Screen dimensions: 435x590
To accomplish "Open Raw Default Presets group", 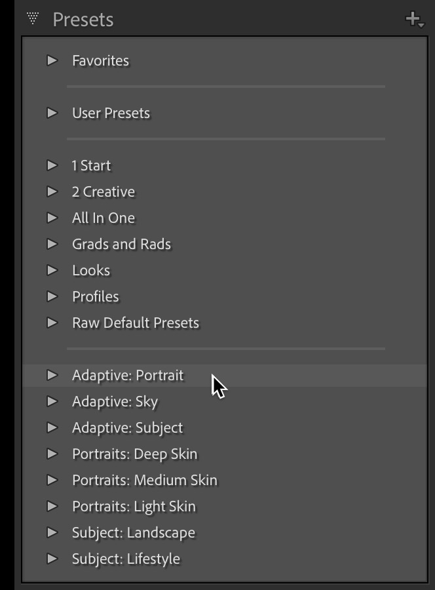I will coord(135,323).
